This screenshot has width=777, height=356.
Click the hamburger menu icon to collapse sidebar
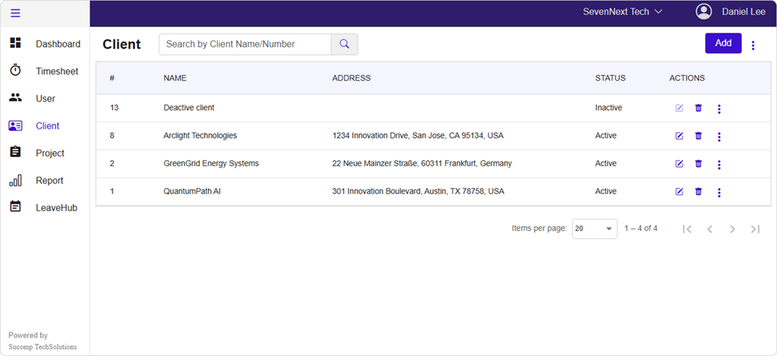click(x=15, y=13)
